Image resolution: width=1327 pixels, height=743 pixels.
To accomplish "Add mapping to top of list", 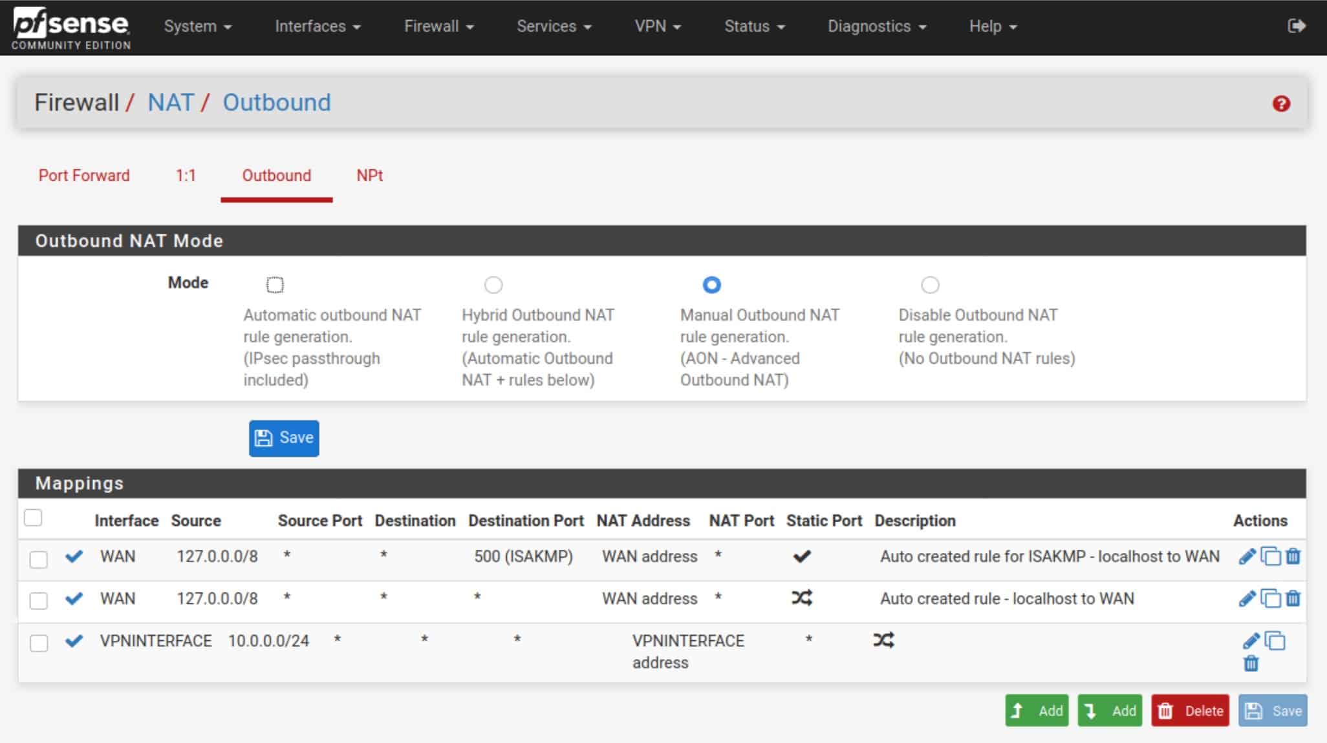I will [1037, 711].
